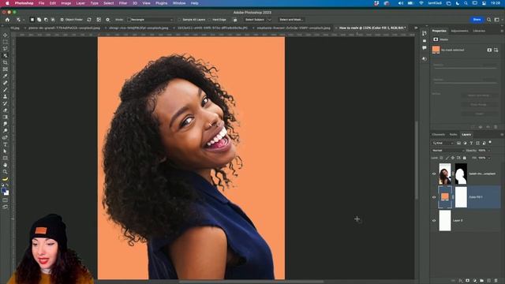
Task: Click the portrait layer mask thumbnail
Action: point(461,174)
